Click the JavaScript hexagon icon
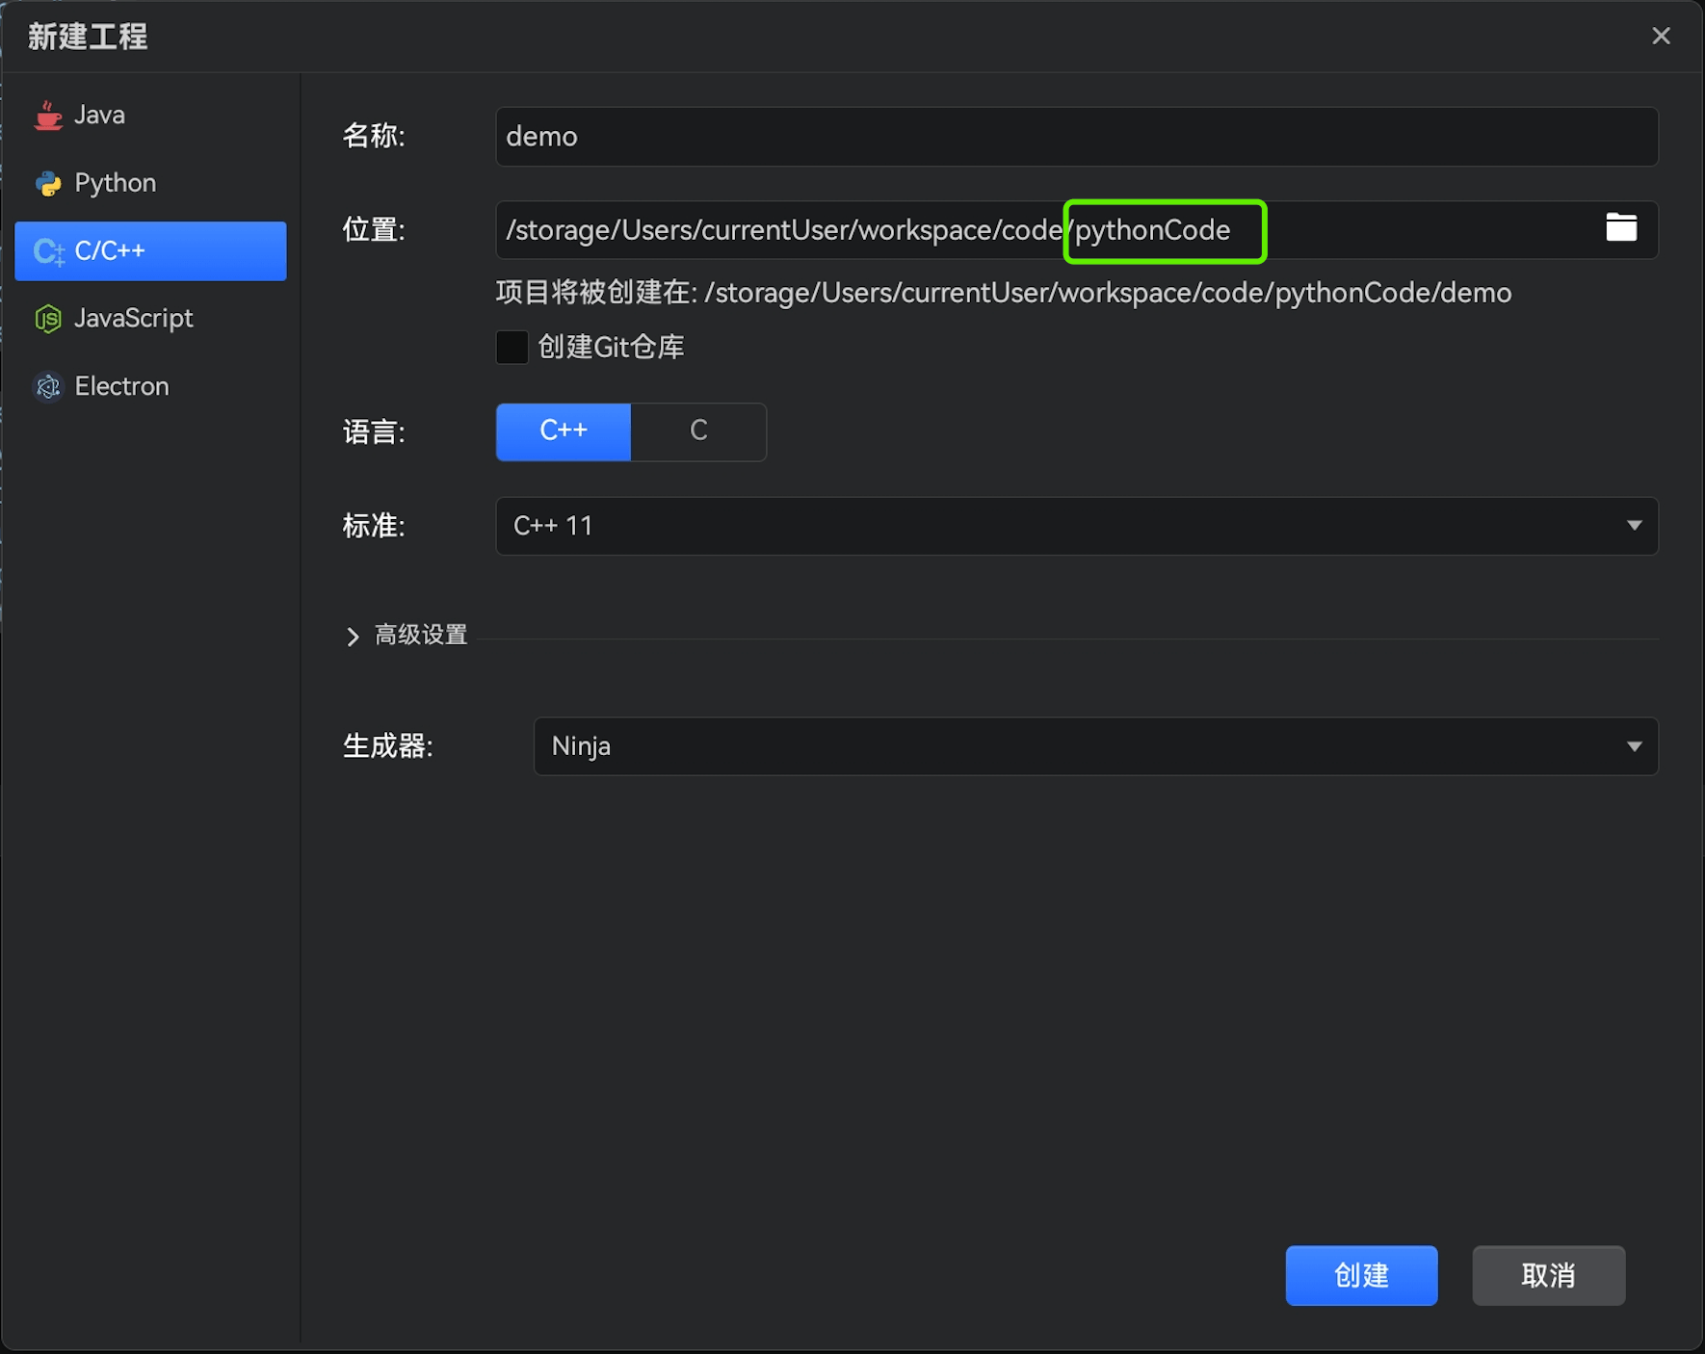The height and width of the screenshot is (1354, 1705). click(48, 319)
